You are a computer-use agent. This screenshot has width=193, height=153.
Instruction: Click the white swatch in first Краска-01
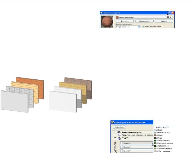tap(122, 143)
